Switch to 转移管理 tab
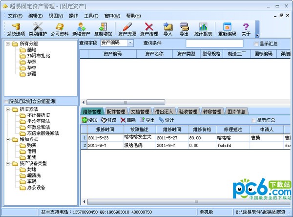The image size is (293, 217). coord(212,112)
